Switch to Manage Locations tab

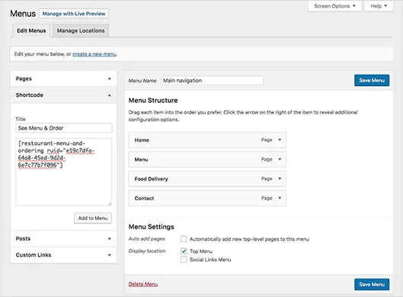pyautogui.click(x=81, y=30)
